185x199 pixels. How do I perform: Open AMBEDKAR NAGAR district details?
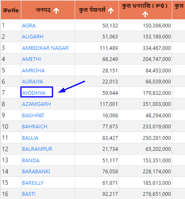[45, 48]
